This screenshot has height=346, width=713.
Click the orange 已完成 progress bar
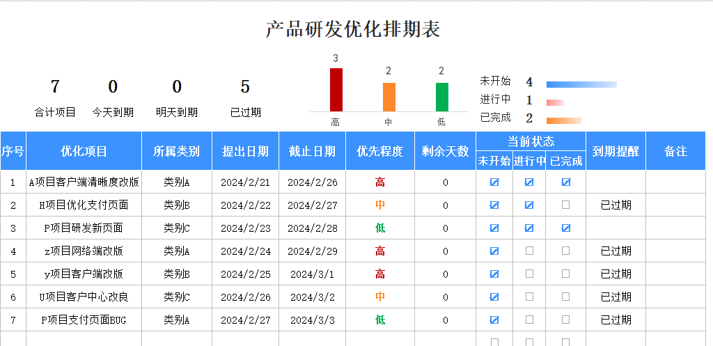click(x=564, y=121)
